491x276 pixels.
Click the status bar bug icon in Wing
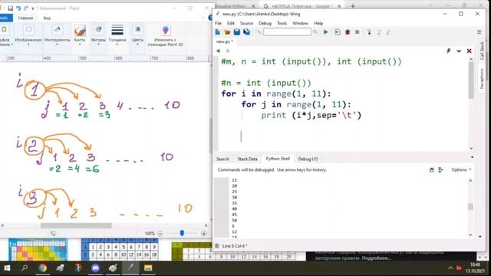[217, 246]
